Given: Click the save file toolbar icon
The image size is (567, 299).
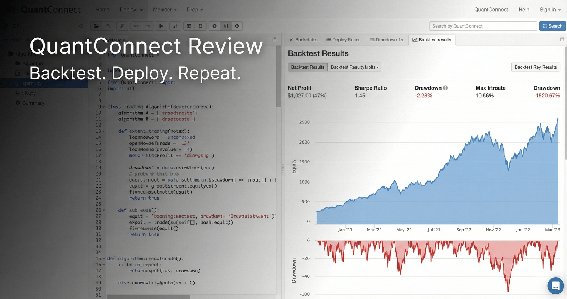Looking at the screenshot, I should pyautogui.click(x=108, y=26).
